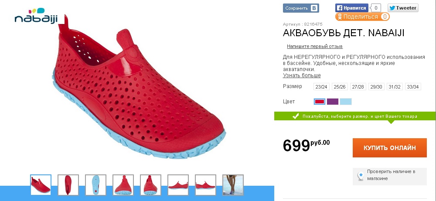Share via Odnoklassniki Поделиться button
The height and width of the screenshot is (201, 436).
362,17
